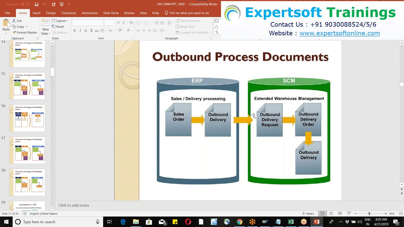404x227 pixels.
Task: Toggle Strikethrough formatting
Action: coord(97,31)
